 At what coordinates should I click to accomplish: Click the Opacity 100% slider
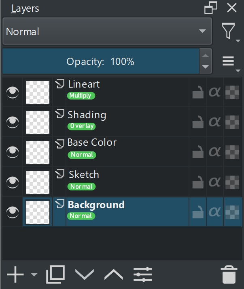(x=100, y=61)
